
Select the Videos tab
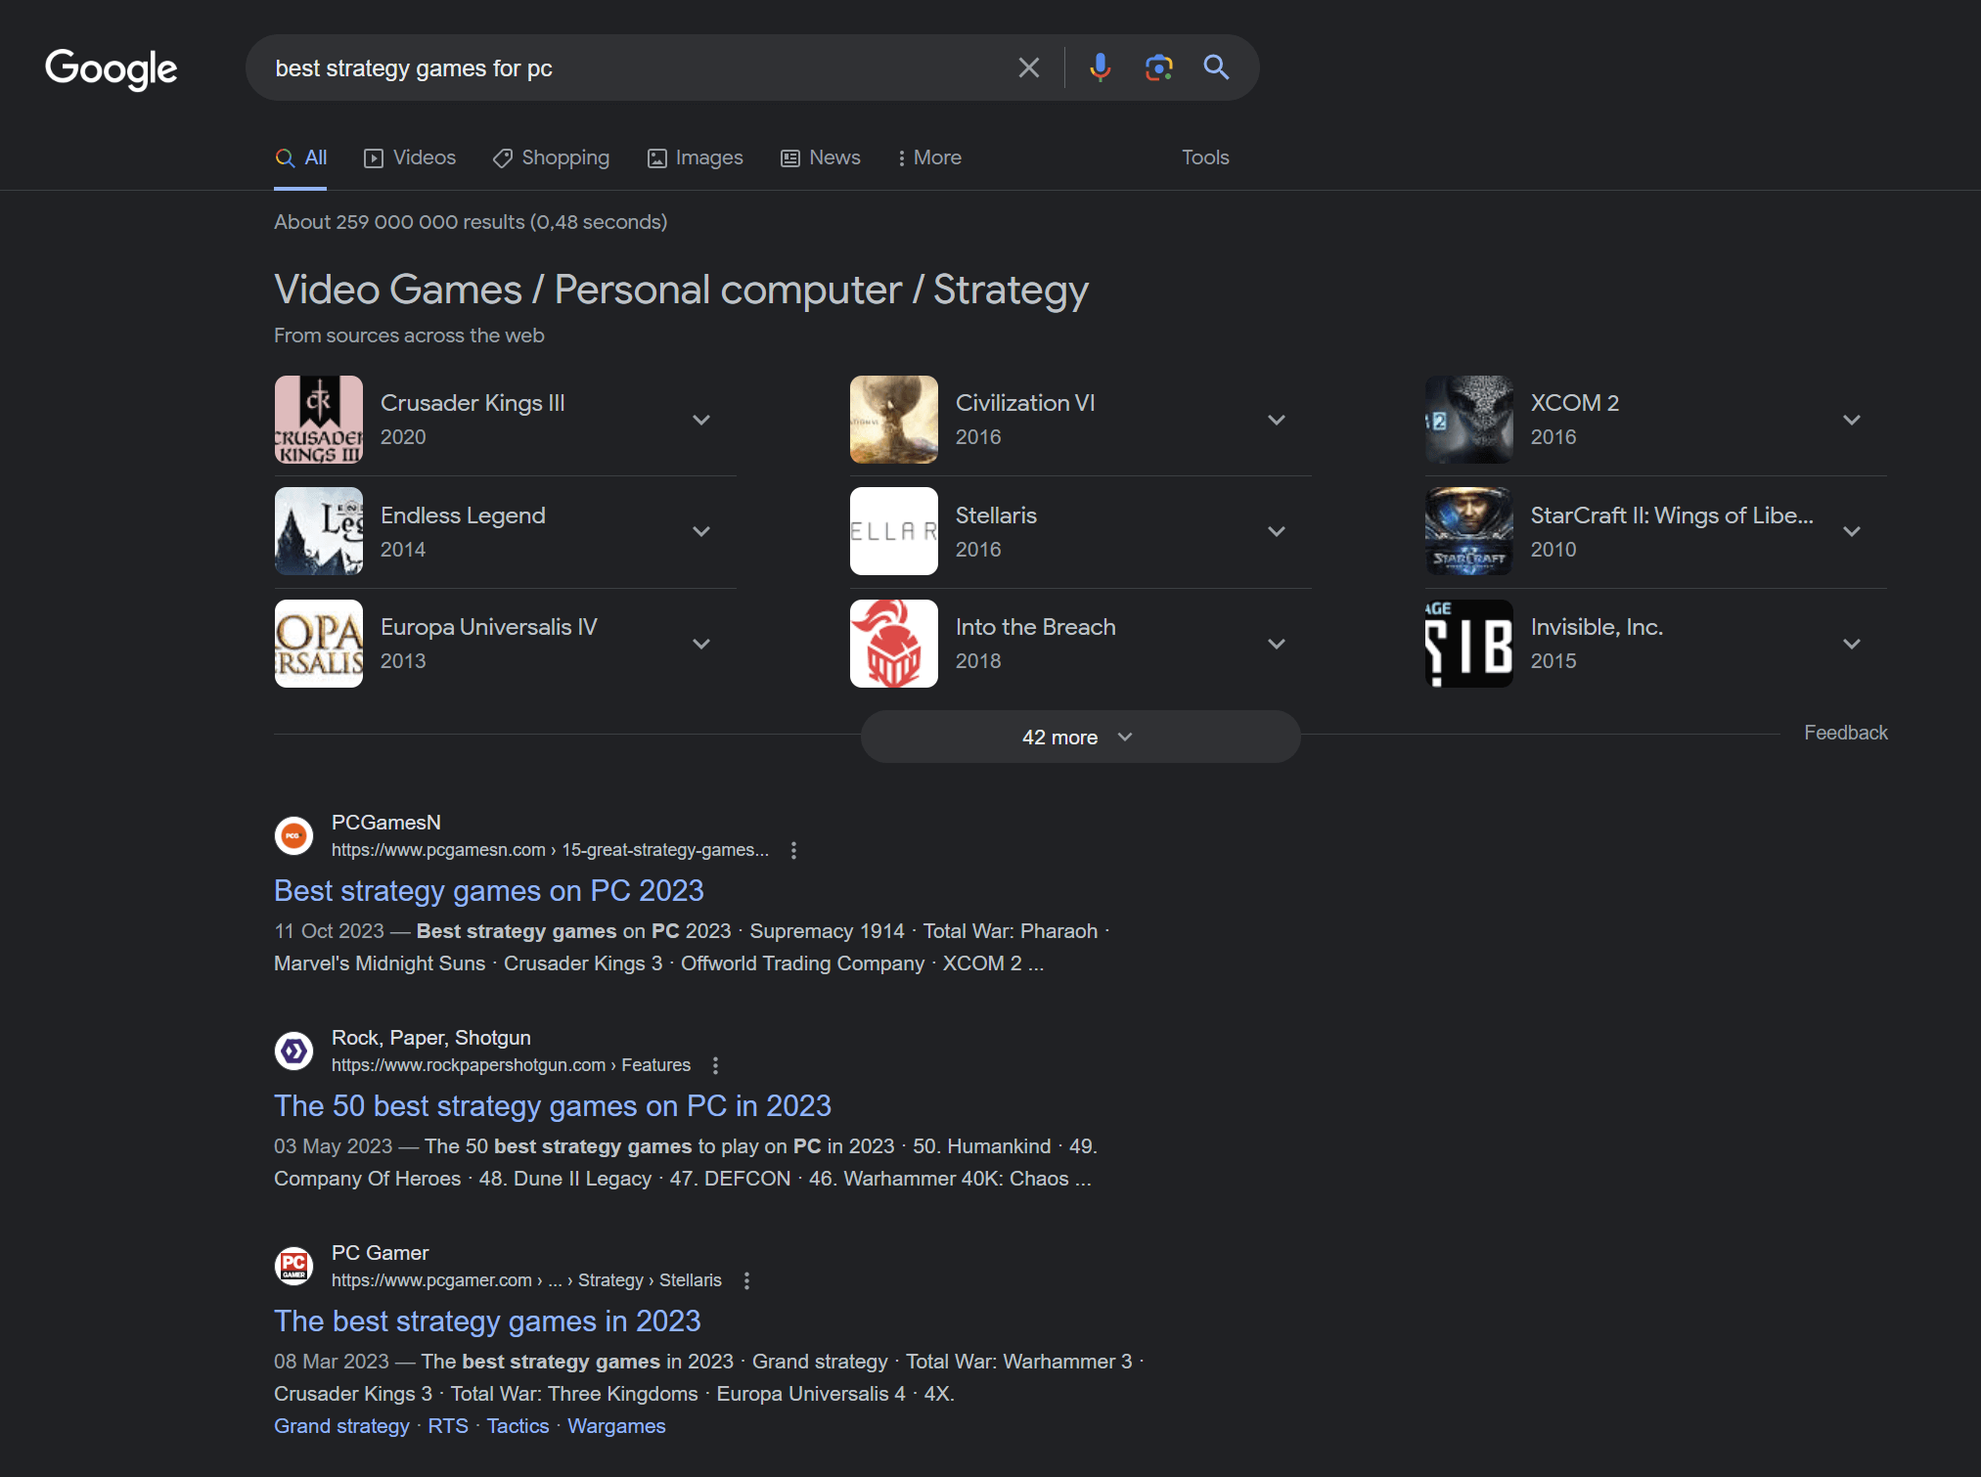pyautogui.click(x=411, y=156)
